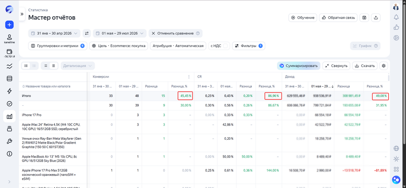Open table settings gear icon
The height and width of the screenshot is (188, 406).
pos(384,66)
